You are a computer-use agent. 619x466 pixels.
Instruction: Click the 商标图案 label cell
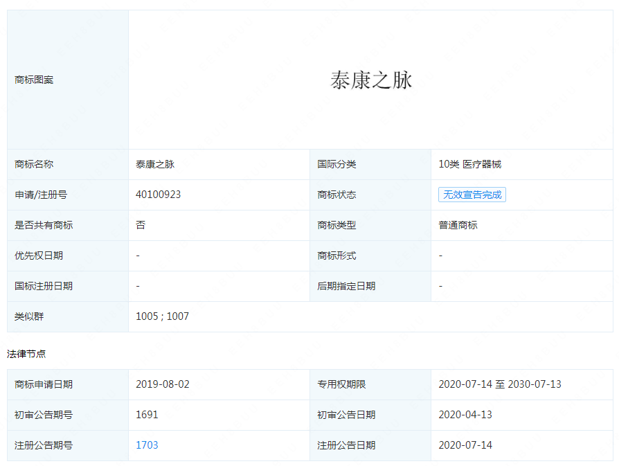pyautogui.click(x=68, y=80)
